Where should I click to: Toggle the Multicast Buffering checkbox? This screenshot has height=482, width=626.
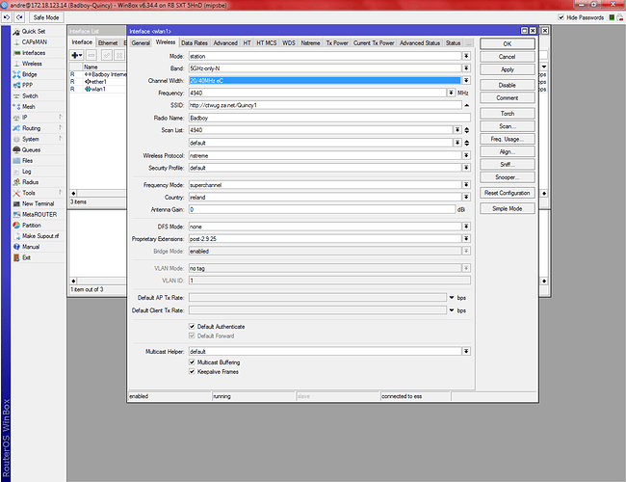pyautogui.click(x=192, y=361)
